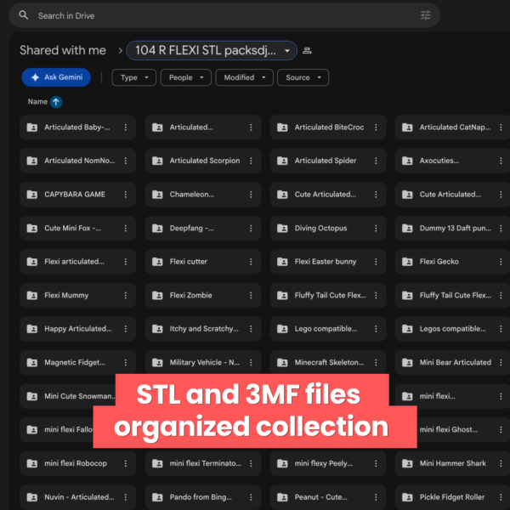Click the Search in Drive field

(224, 15)
